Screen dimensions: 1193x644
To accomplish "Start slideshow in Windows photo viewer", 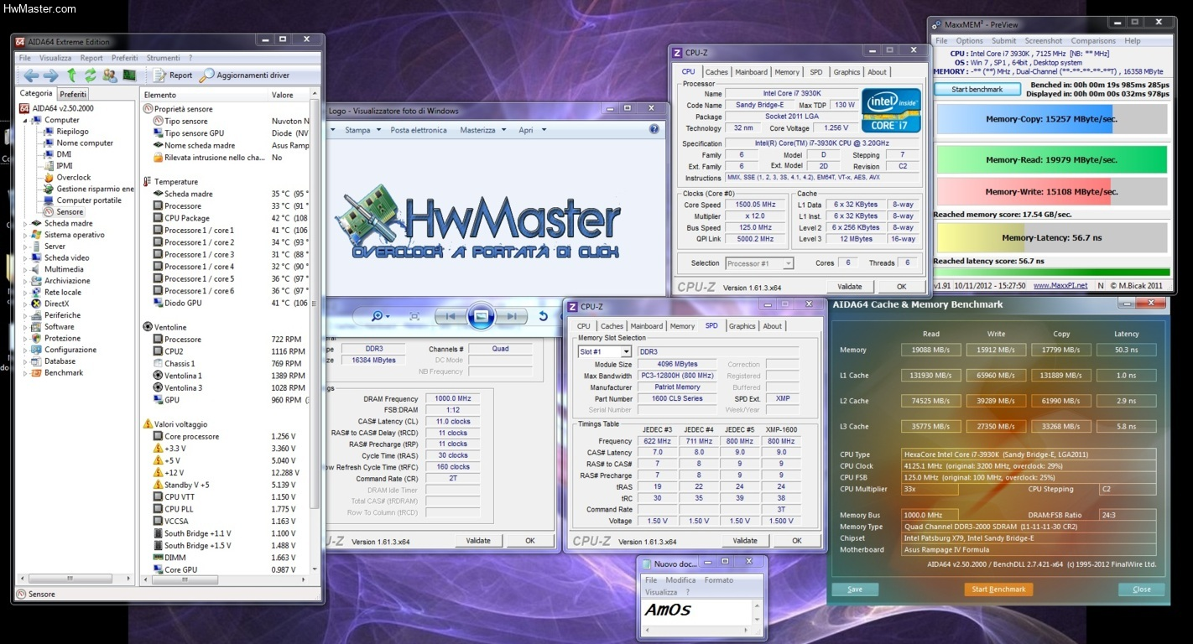I will coord(482,316).
